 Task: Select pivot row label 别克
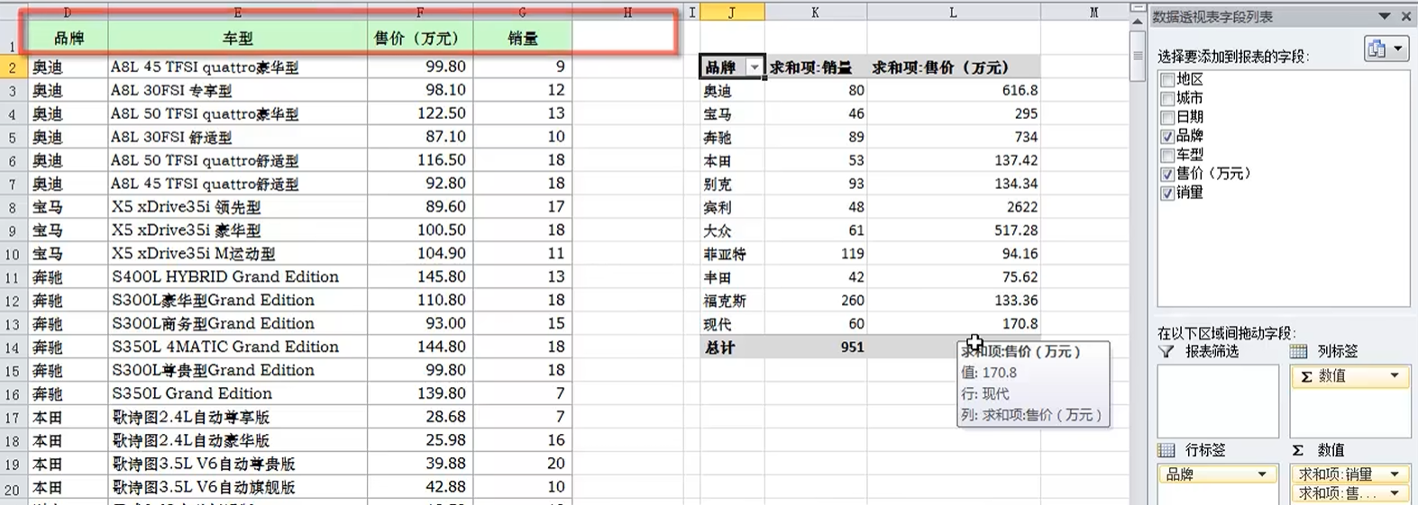point(732,185)
